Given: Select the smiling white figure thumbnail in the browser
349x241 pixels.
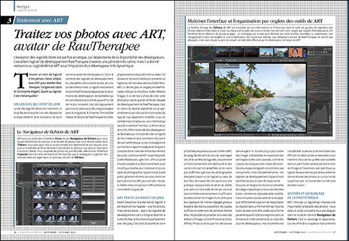Looking at the screenshot, I should click(74, 194).
